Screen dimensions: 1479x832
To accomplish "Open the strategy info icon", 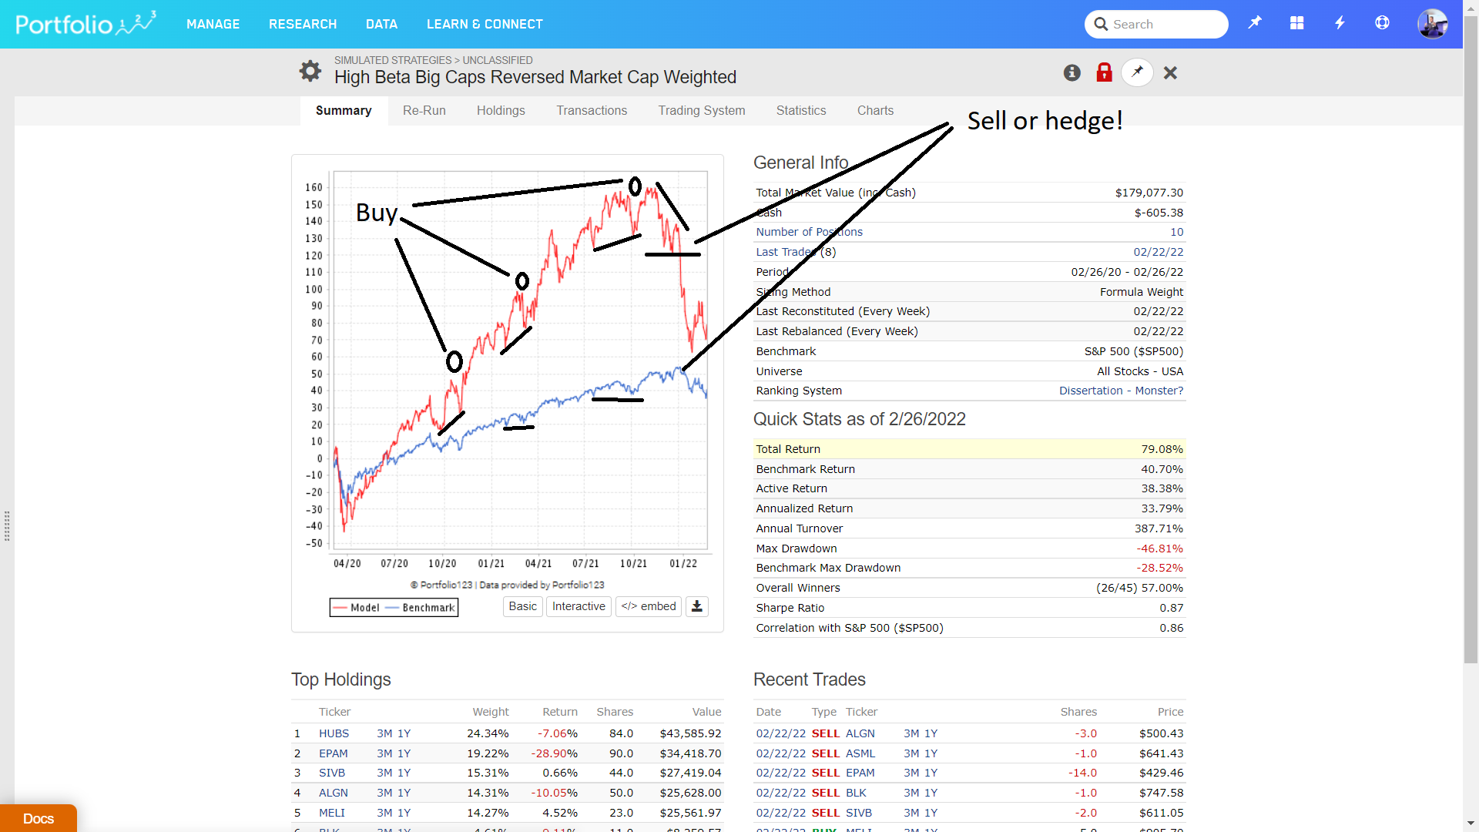I will (1072, 72).
